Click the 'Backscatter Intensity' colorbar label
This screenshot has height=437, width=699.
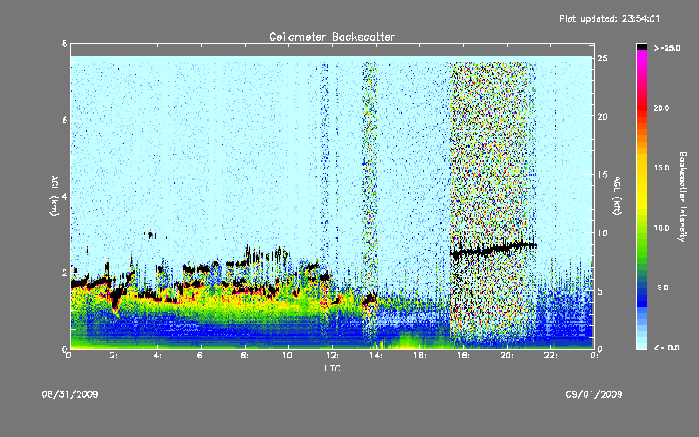tap(682, 197)
